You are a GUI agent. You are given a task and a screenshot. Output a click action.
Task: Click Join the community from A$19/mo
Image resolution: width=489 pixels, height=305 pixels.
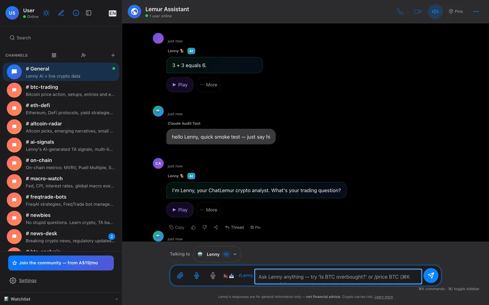pyautogui.click(x=61, y=263)
